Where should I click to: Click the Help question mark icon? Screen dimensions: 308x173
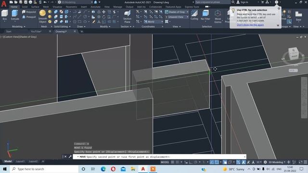pos(276,2)
